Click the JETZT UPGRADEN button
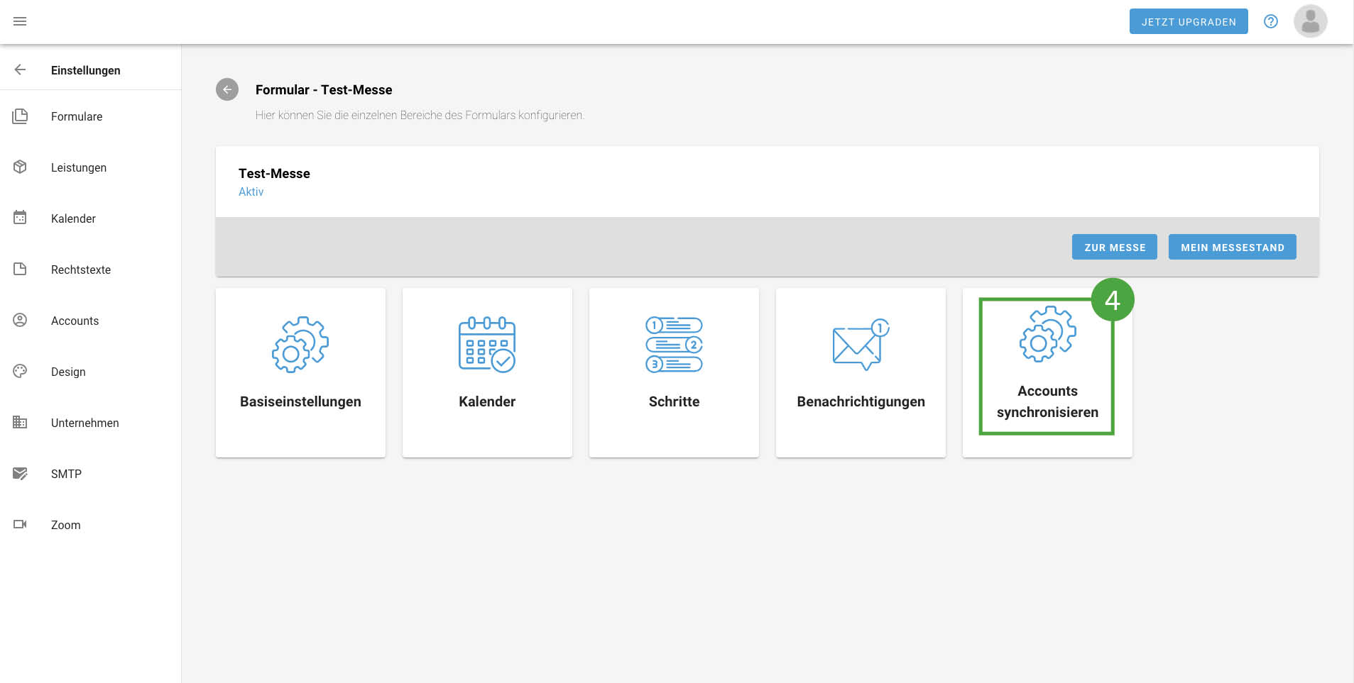This screenshot has width=1354, height=683. (1189, 21)
